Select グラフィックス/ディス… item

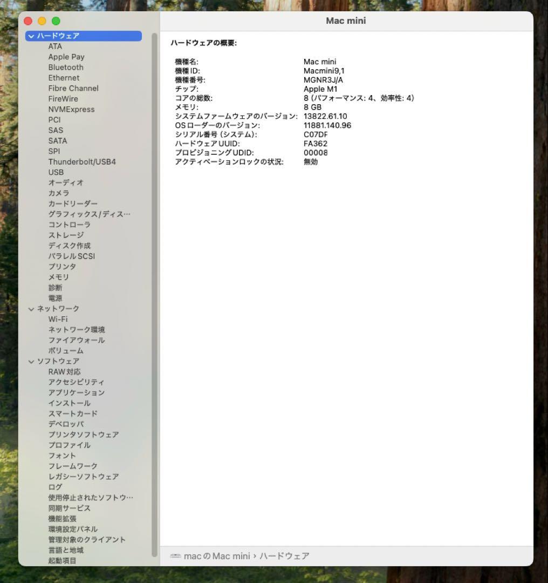(89, 214)
